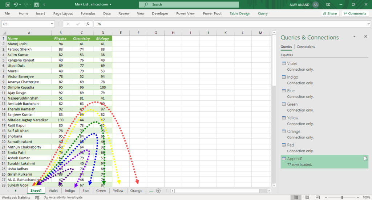Image resolution: width=372 pixels, height=200 pixels.
Task: Click the Save icon in title bar
Action: coord(8,4)
